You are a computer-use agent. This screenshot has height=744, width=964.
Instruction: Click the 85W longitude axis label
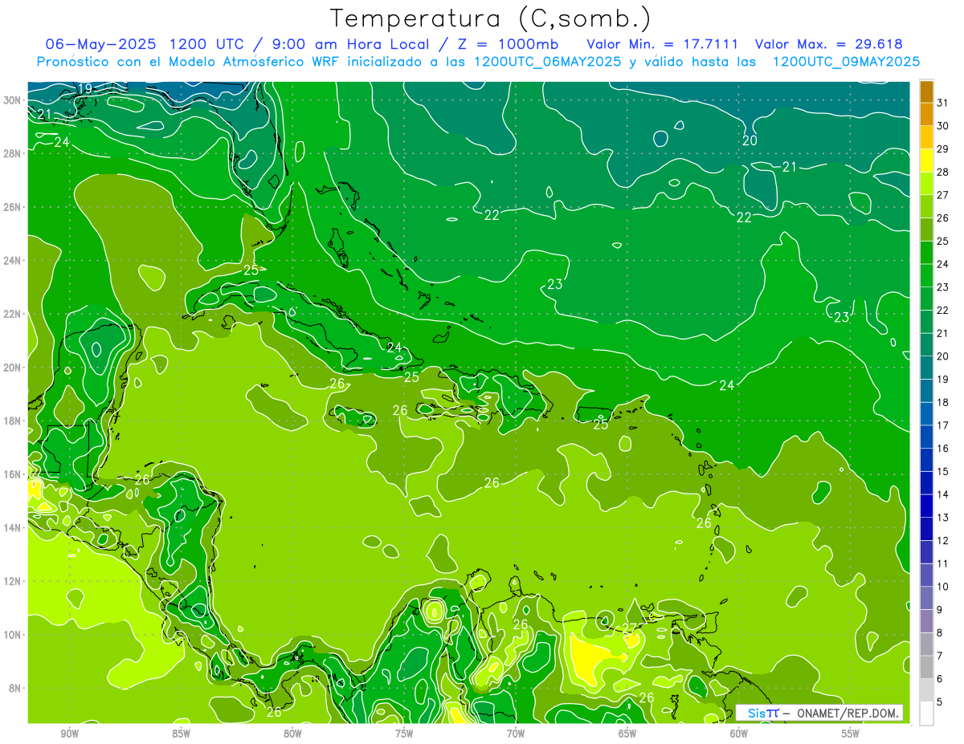click(x=181, y=734)
